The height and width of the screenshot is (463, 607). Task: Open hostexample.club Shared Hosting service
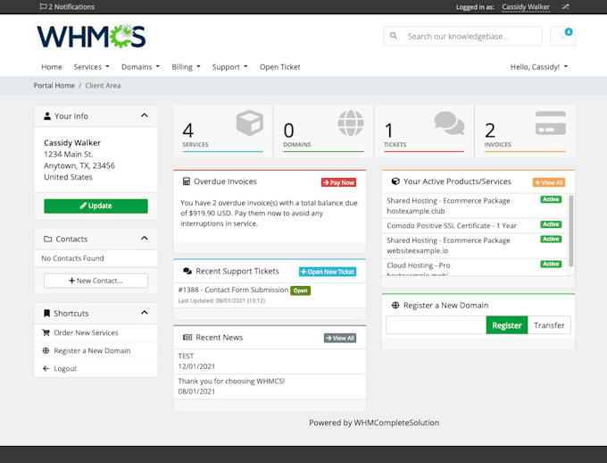pos(474,206)
